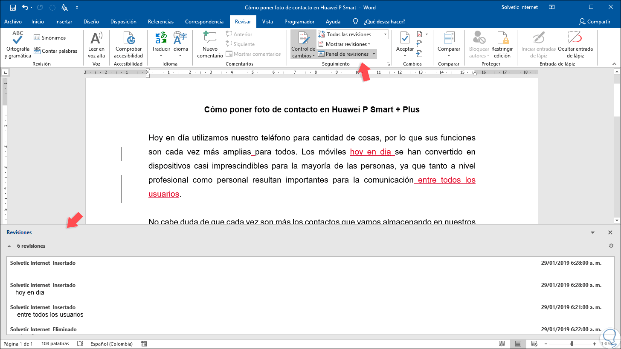Go to the previous change in Cambios group
Image resolution: width=621 pixels, height=349 pixels.
(x=419, y=44)
